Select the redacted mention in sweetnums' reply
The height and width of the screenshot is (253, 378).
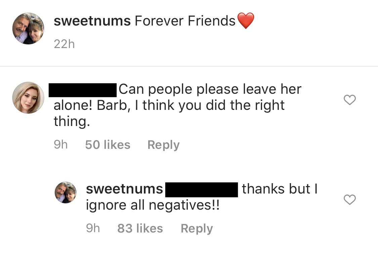click(202, 189)
